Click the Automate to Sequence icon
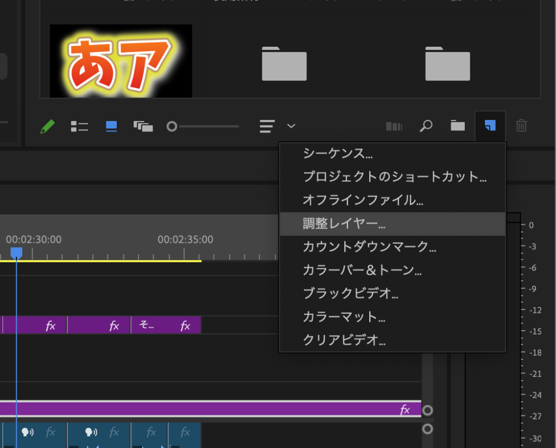Viewport: 556px width, 448px height. (x=394, y=127)
